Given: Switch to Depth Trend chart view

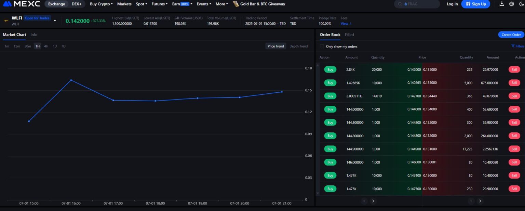Looking at the screenshot, I should click(x=298, y=46).
